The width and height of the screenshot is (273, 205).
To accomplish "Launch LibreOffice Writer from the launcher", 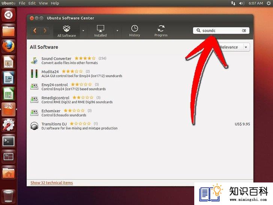I will [8, 78].
